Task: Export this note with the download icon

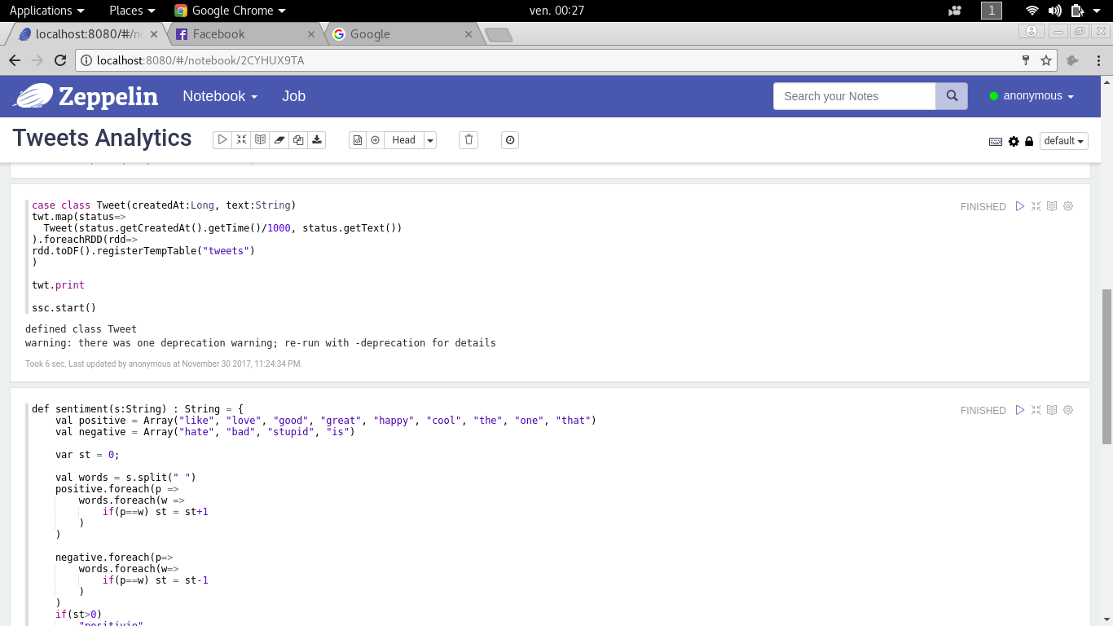Action: pyautogui.click(x=317, y=140)
